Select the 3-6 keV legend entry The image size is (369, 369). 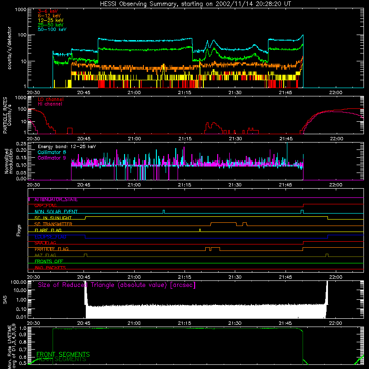pyautogui.click(x=48, y=11)
